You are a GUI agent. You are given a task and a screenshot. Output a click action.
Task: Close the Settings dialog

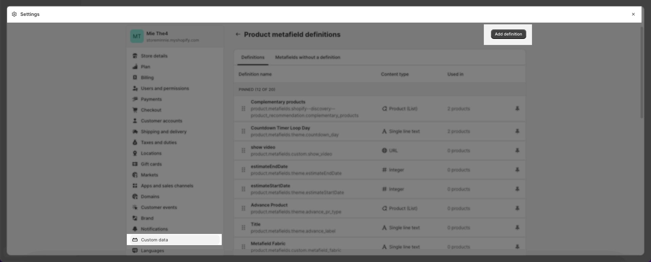coord(633,14)
